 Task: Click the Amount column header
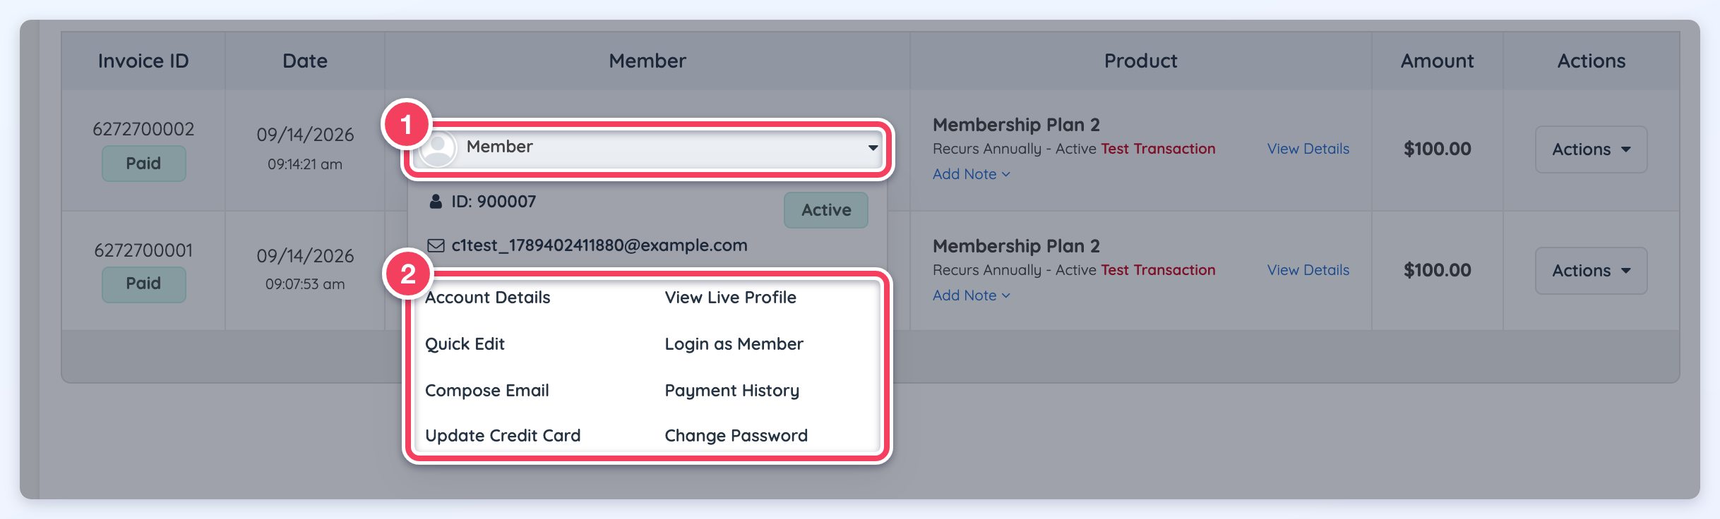coord(1438,61)
